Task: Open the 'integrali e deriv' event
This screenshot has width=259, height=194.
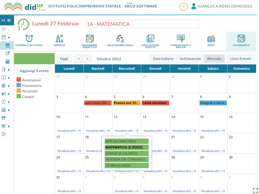Action: (x=213, y=103)
